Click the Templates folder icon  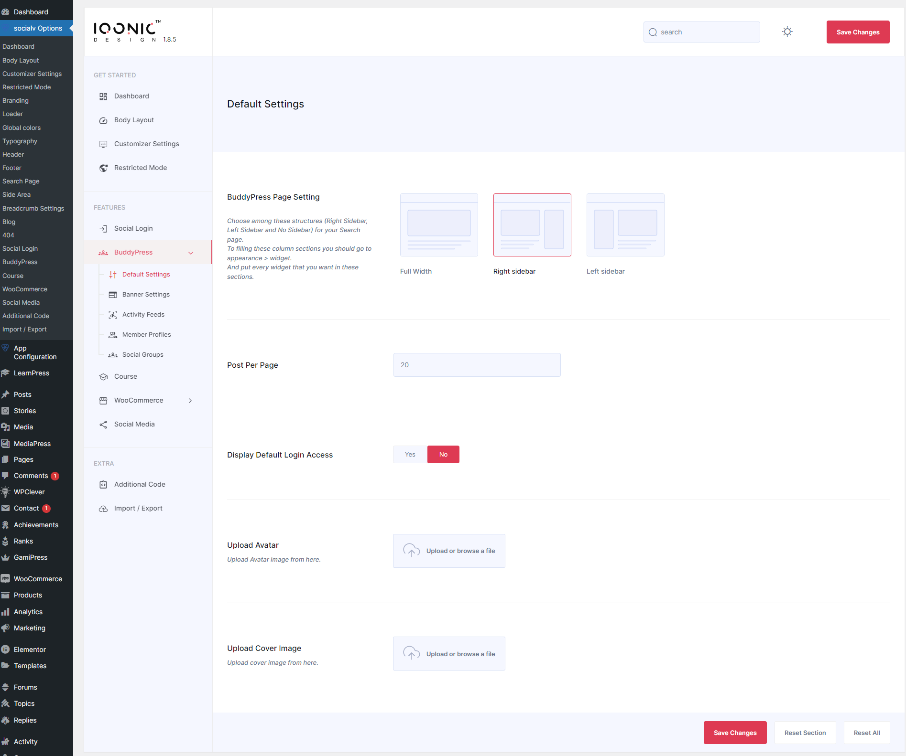[6, 666]
